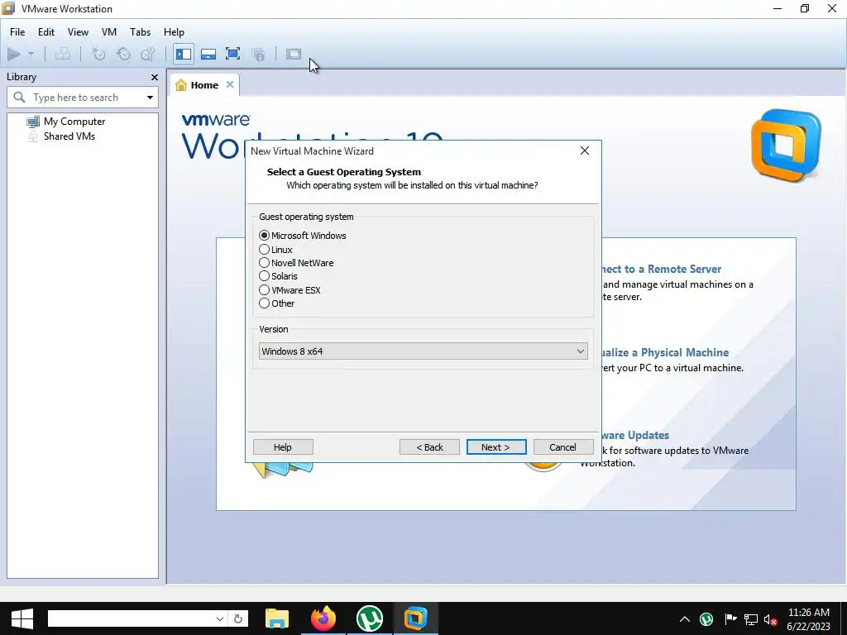Open Firefox from the taskbar

(323, 618)
